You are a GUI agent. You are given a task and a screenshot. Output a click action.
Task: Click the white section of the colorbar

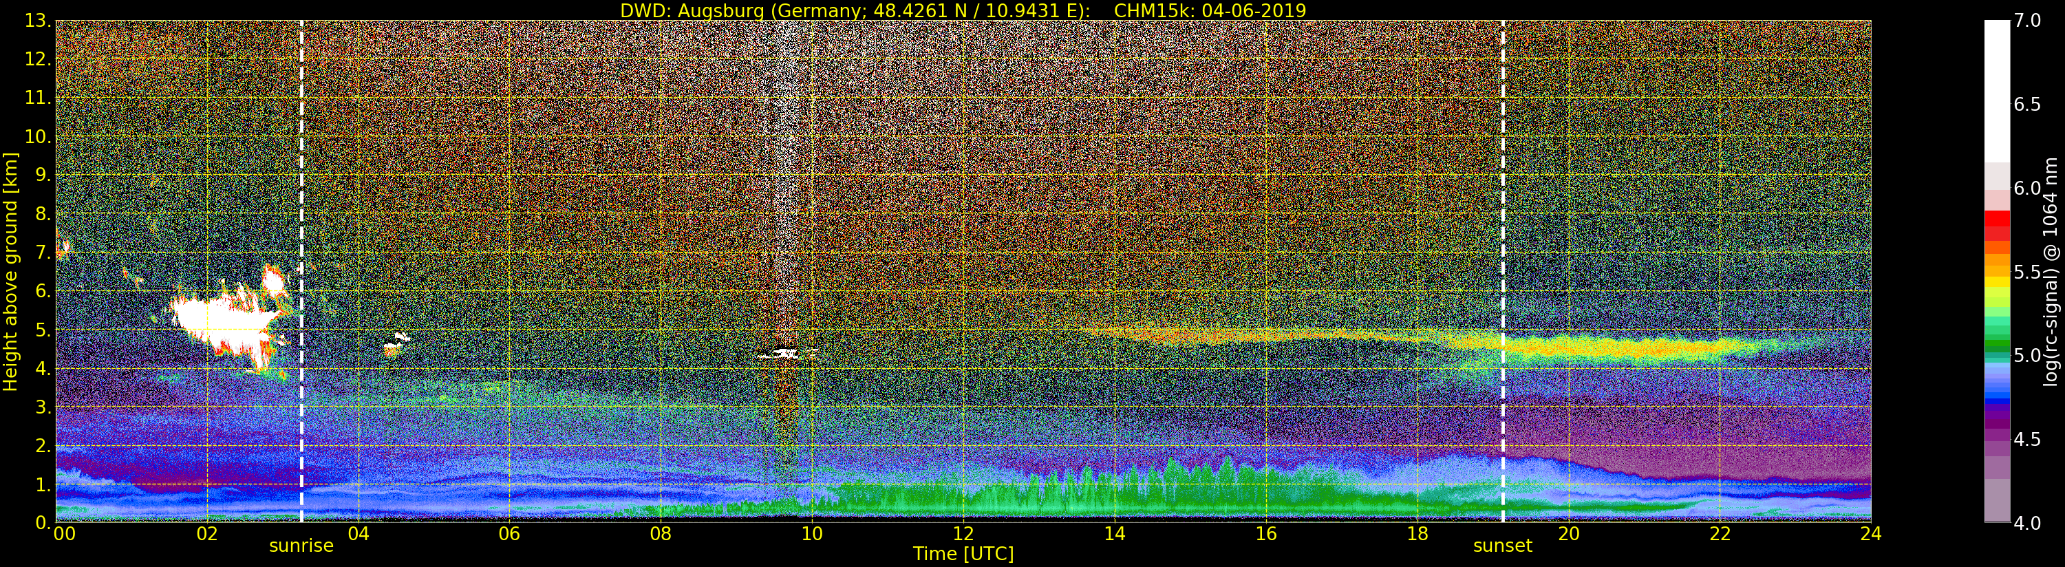click(x=1997, y=92)
